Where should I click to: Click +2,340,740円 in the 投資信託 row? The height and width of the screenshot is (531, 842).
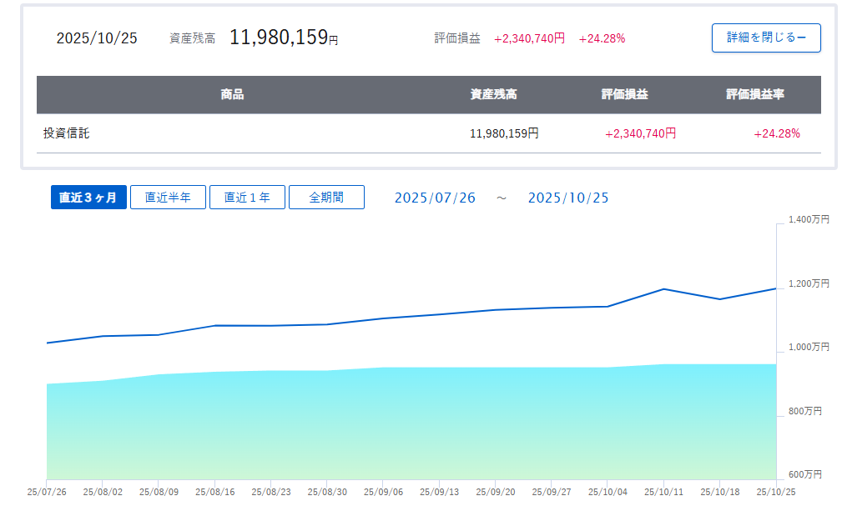click(x=640, y=133)
